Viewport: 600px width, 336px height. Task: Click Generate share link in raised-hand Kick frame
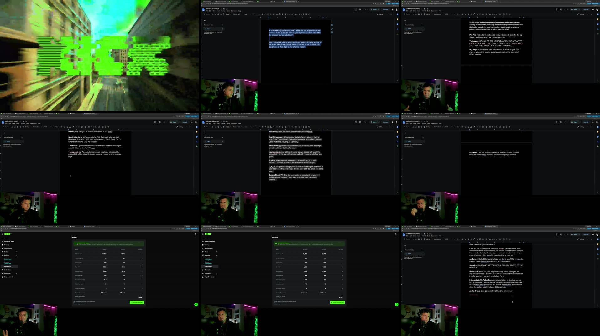point(137,303)
